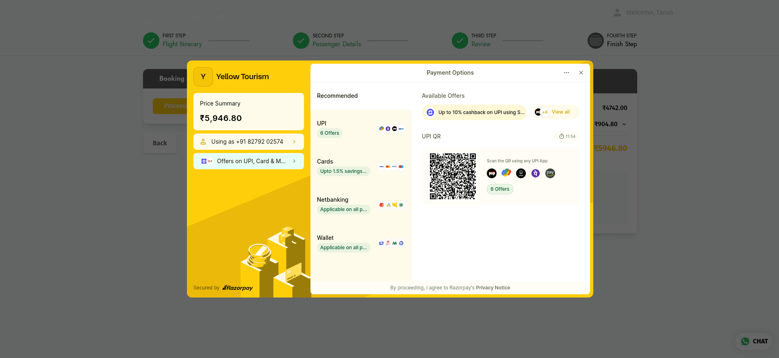Click the Recommended heading

tap(337, 96)
